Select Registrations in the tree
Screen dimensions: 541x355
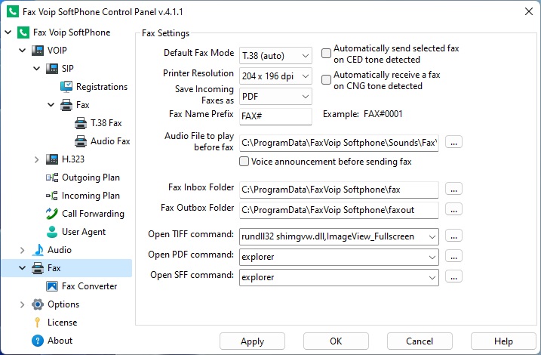click(102, 87)
